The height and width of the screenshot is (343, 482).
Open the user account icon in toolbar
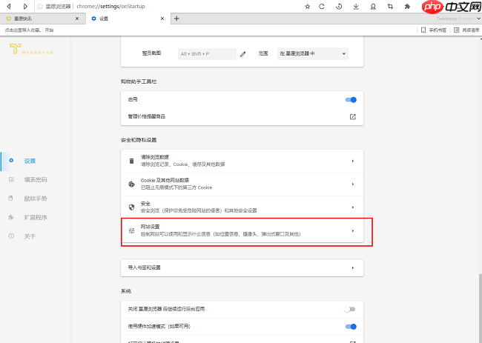373,6
